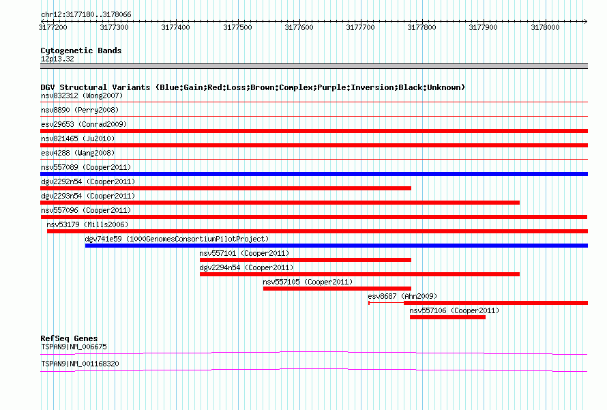This screenshot has height=410, width=607.
Task: Select the dgv2294n54 (Cooper2011) red bar
Action: 359,274
